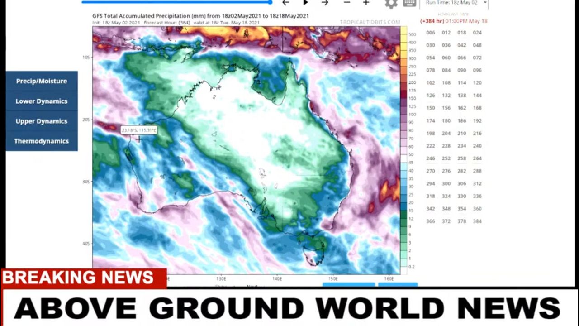The image size is (579, 326).
Task: Jump to forecast hour 120
Action: (477, 83)
